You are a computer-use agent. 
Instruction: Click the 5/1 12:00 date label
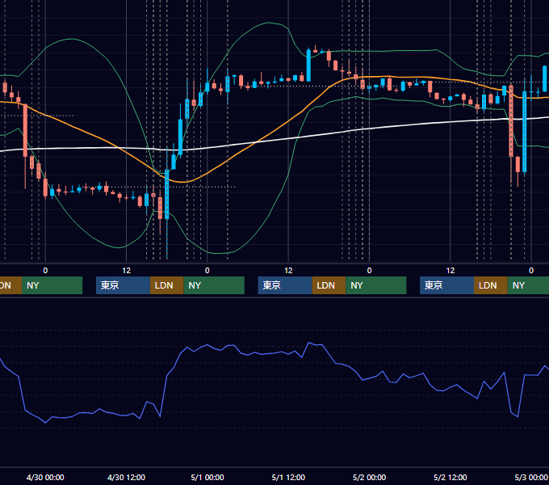288,477
